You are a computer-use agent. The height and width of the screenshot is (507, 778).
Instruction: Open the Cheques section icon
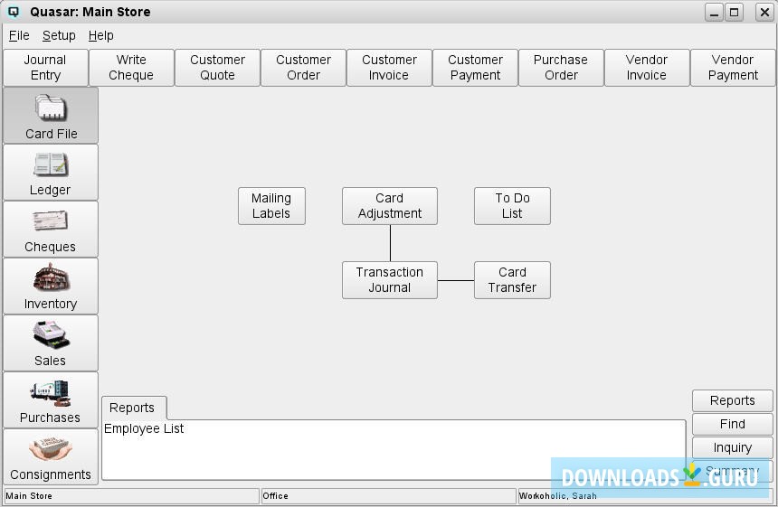(x=51, y=230)
